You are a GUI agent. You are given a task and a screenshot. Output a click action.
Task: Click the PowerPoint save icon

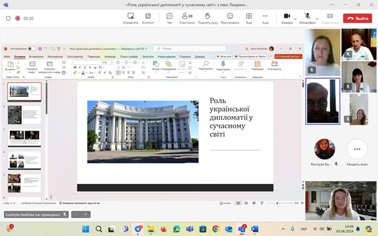pos(40,48)
